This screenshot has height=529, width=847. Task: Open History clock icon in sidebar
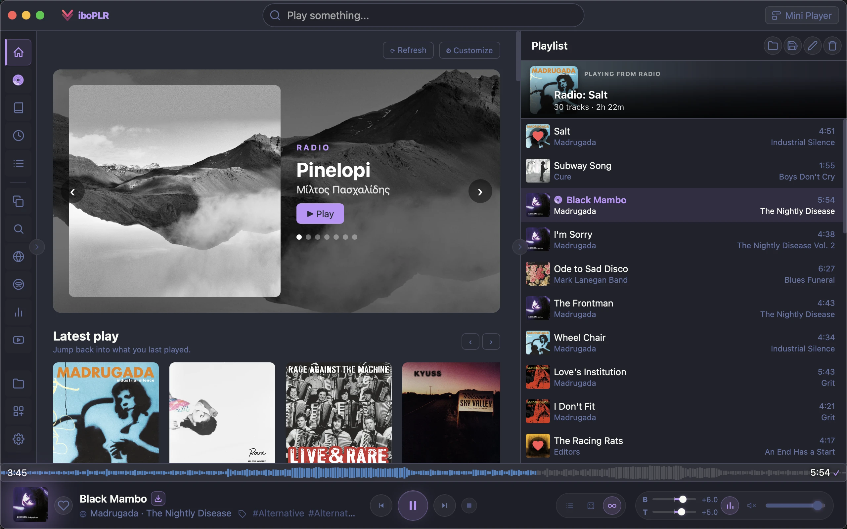pyautogui.click(x=18, y=136)
